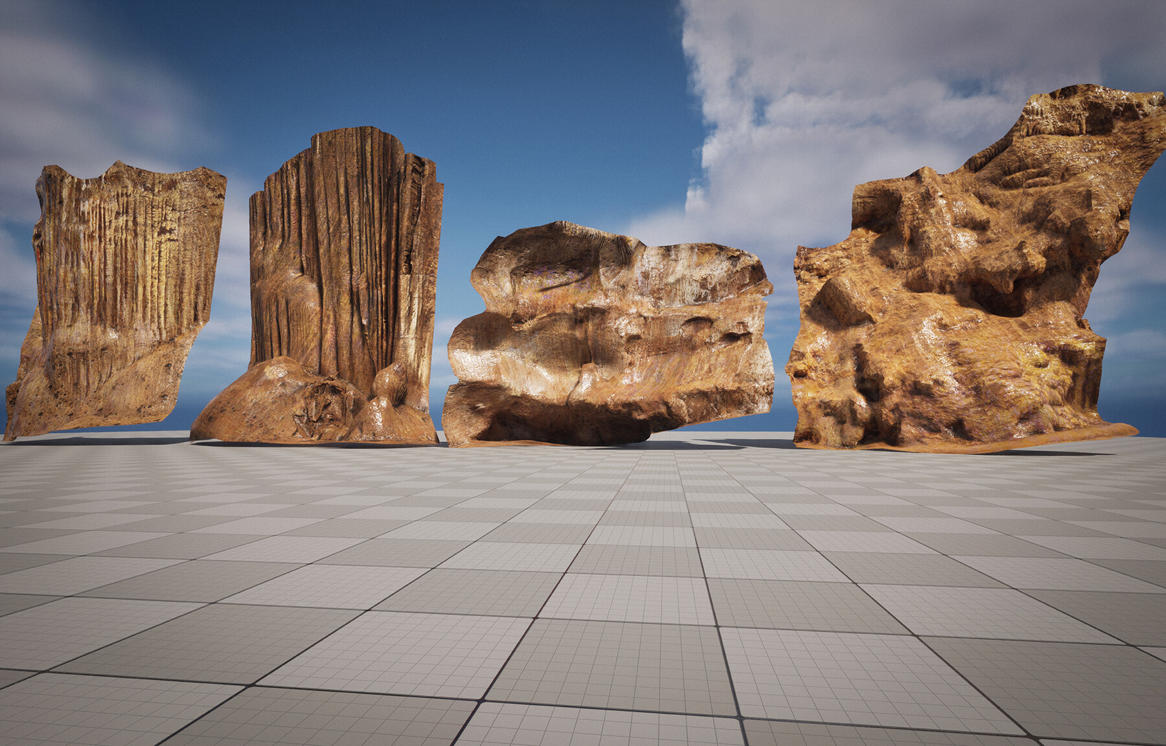Viewport: 1166px width, 746px height.
Task: Select the tall fluted rock formation
Action: [x=343, y=259]
